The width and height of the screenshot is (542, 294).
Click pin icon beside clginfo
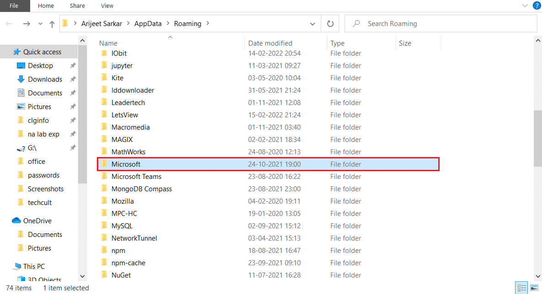click(x=73, y=120)
